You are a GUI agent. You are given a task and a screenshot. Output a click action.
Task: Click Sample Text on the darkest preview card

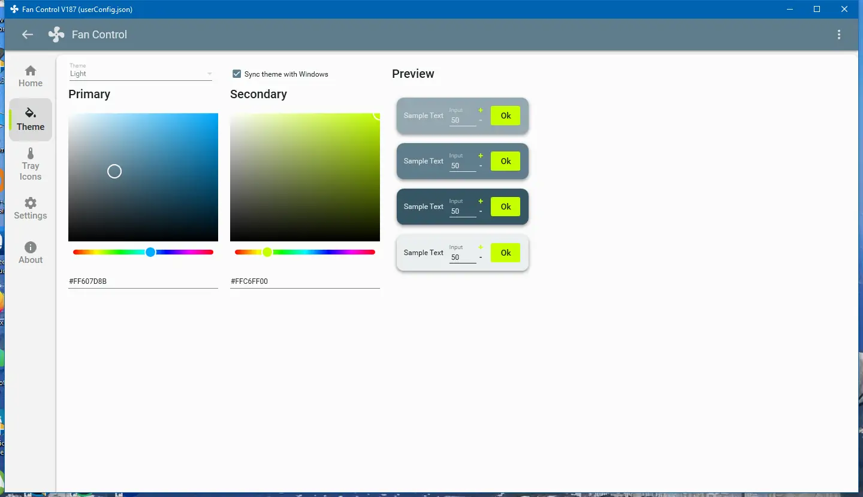[424, 207]
